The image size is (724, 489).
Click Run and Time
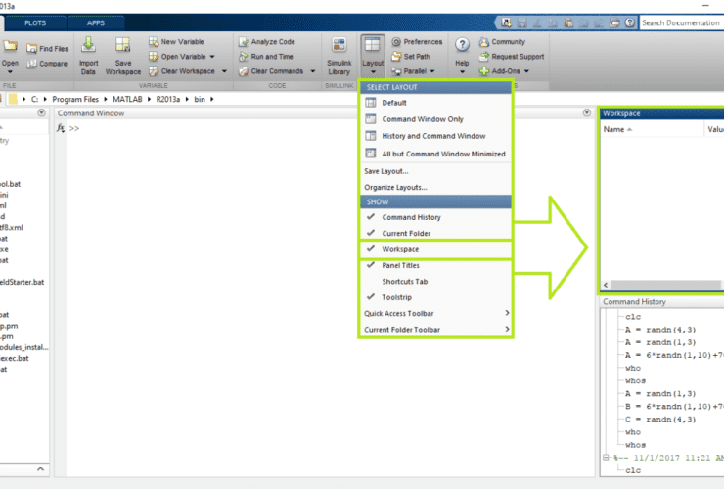pos(266,57)
